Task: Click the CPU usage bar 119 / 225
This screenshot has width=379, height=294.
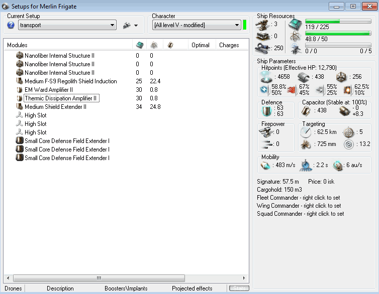Action: [x=338, y=21]
